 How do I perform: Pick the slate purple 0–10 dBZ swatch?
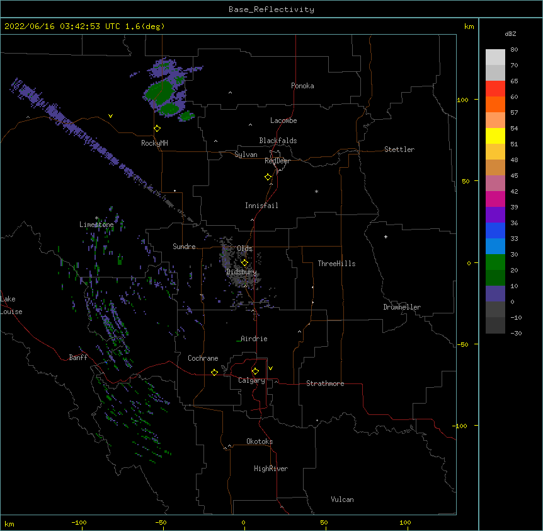[x=495, y=294]
